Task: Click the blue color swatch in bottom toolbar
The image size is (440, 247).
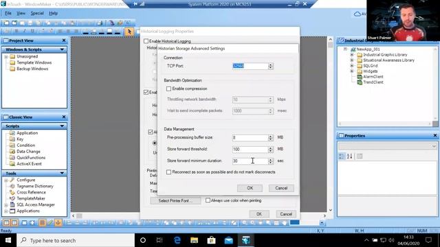Action: 294,222
